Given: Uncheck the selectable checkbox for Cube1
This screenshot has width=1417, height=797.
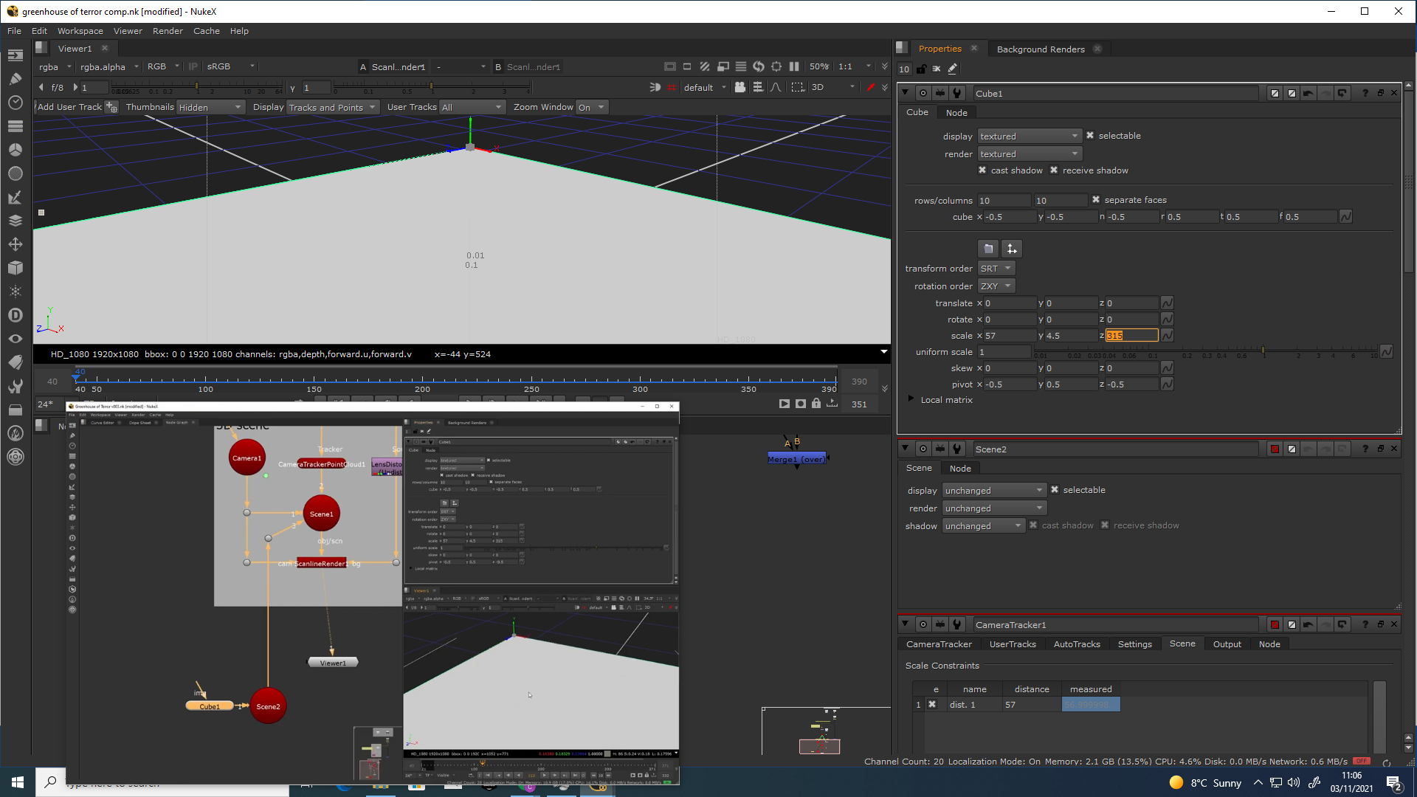Looking at the screenshot, I should tap(1090, 136).
